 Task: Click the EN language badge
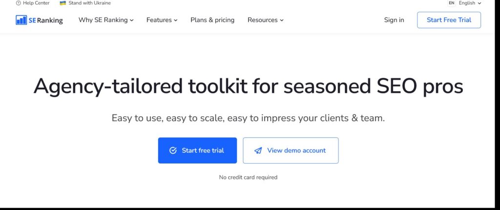click(452, 3)
